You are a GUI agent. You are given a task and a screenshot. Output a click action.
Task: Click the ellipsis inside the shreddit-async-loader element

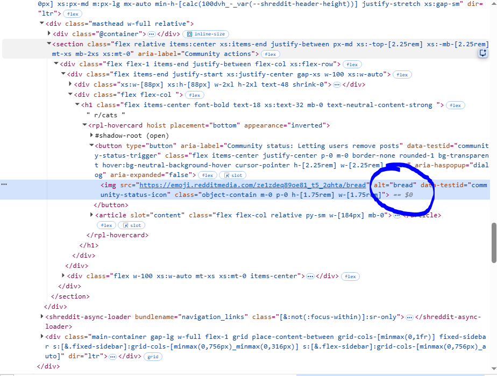click(409, 317)
